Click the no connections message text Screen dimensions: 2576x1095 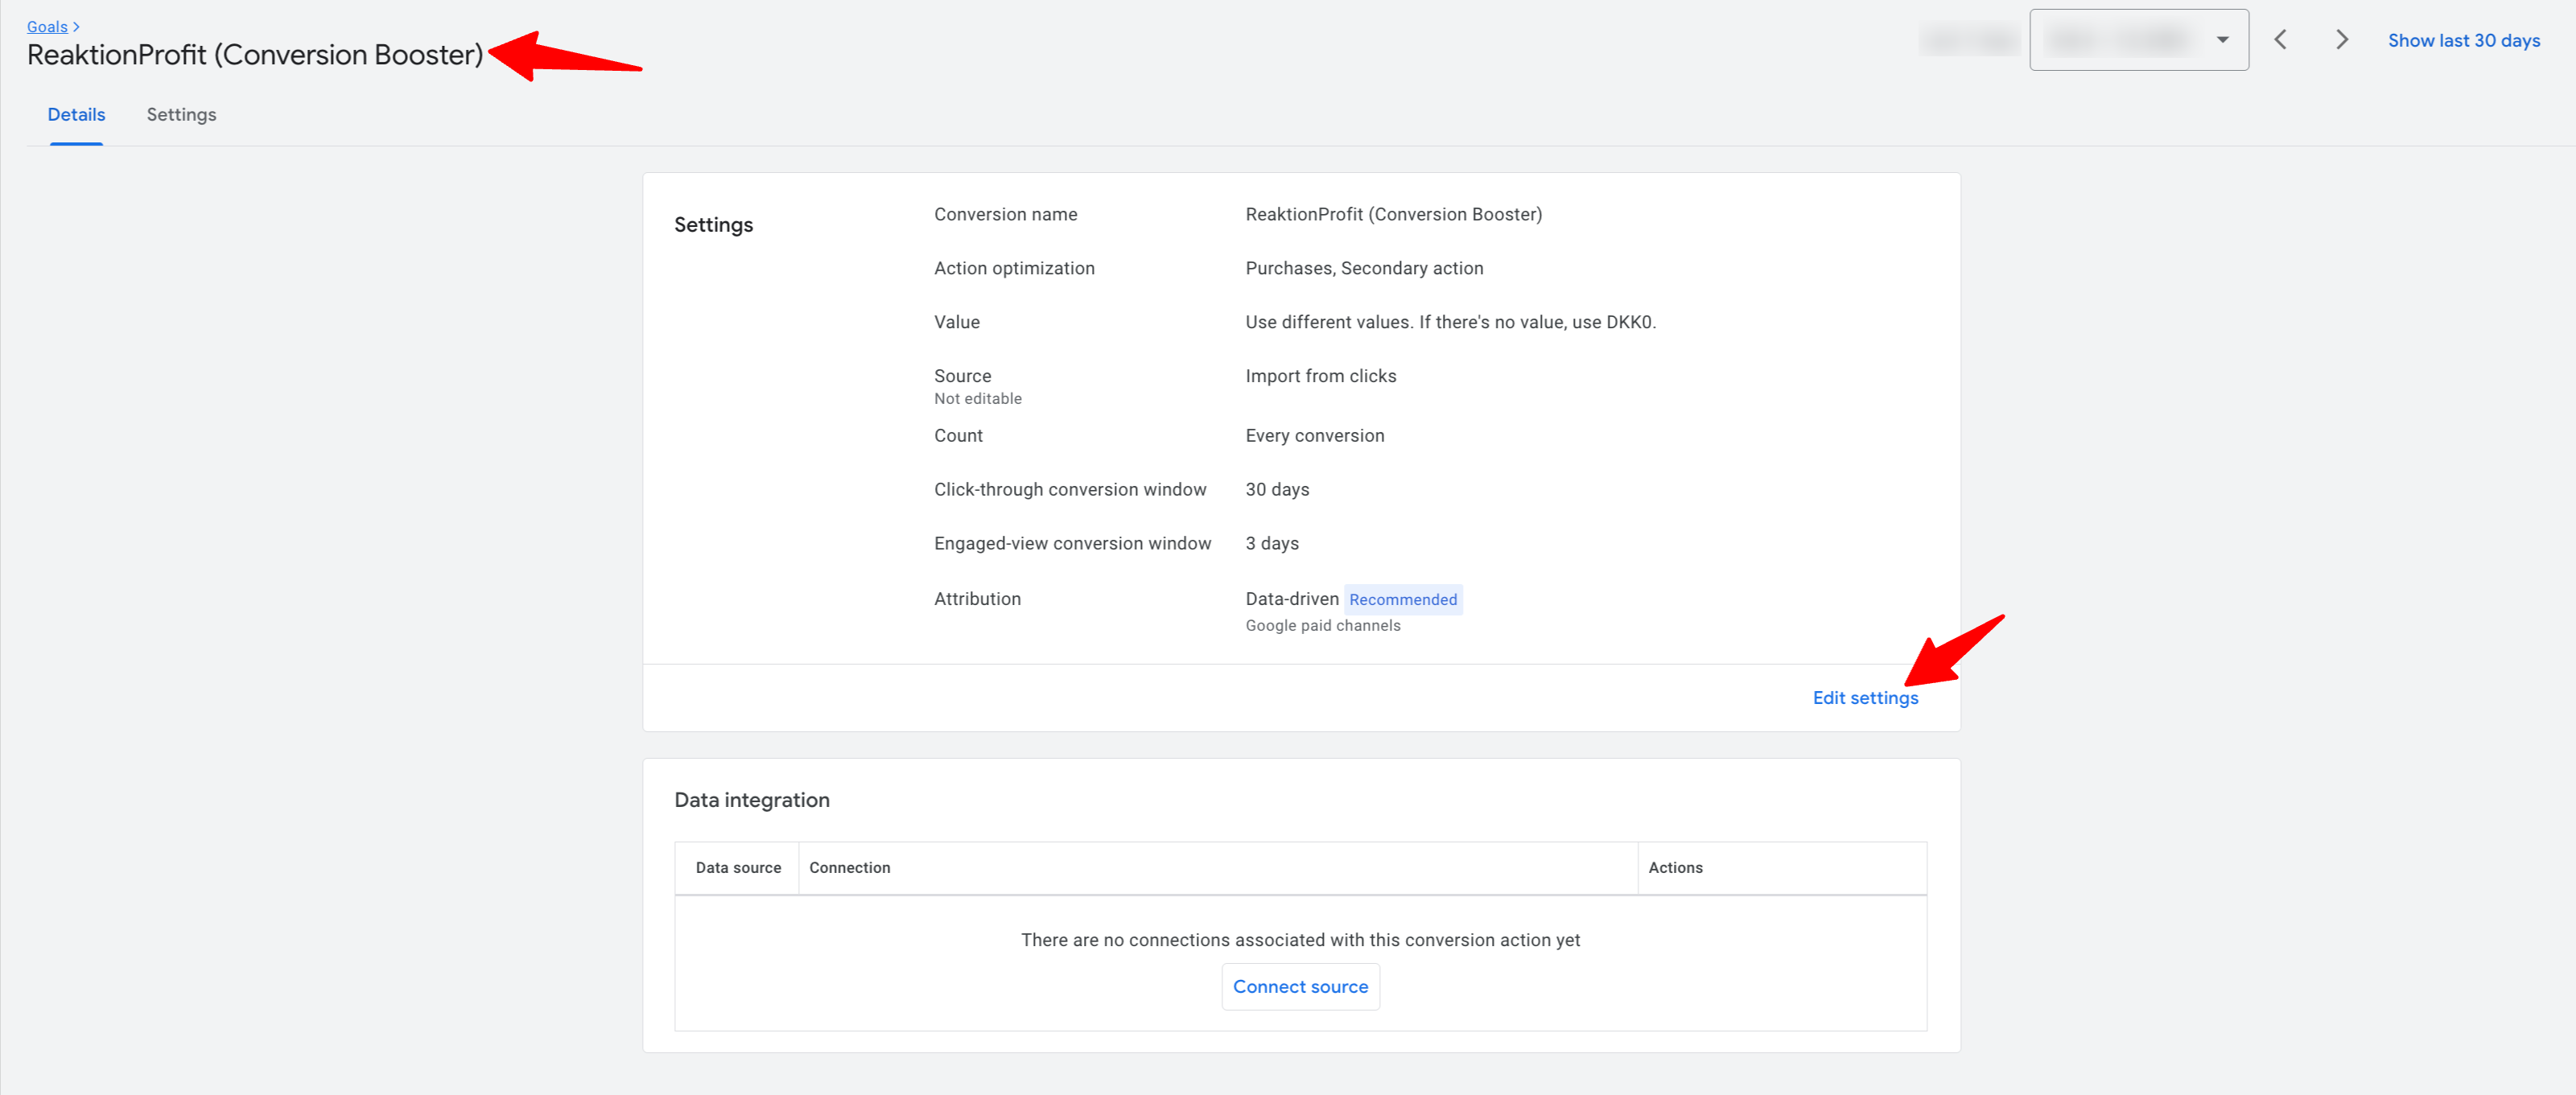tap(1299, 940)
